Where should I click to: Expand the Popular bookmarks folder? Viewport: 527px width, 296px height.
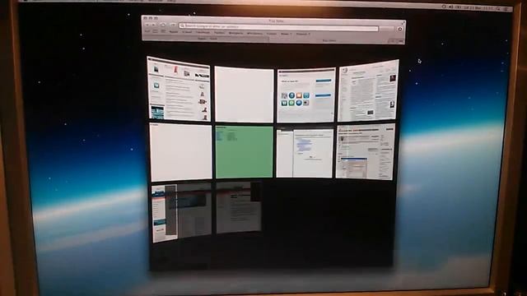point(302,34)
